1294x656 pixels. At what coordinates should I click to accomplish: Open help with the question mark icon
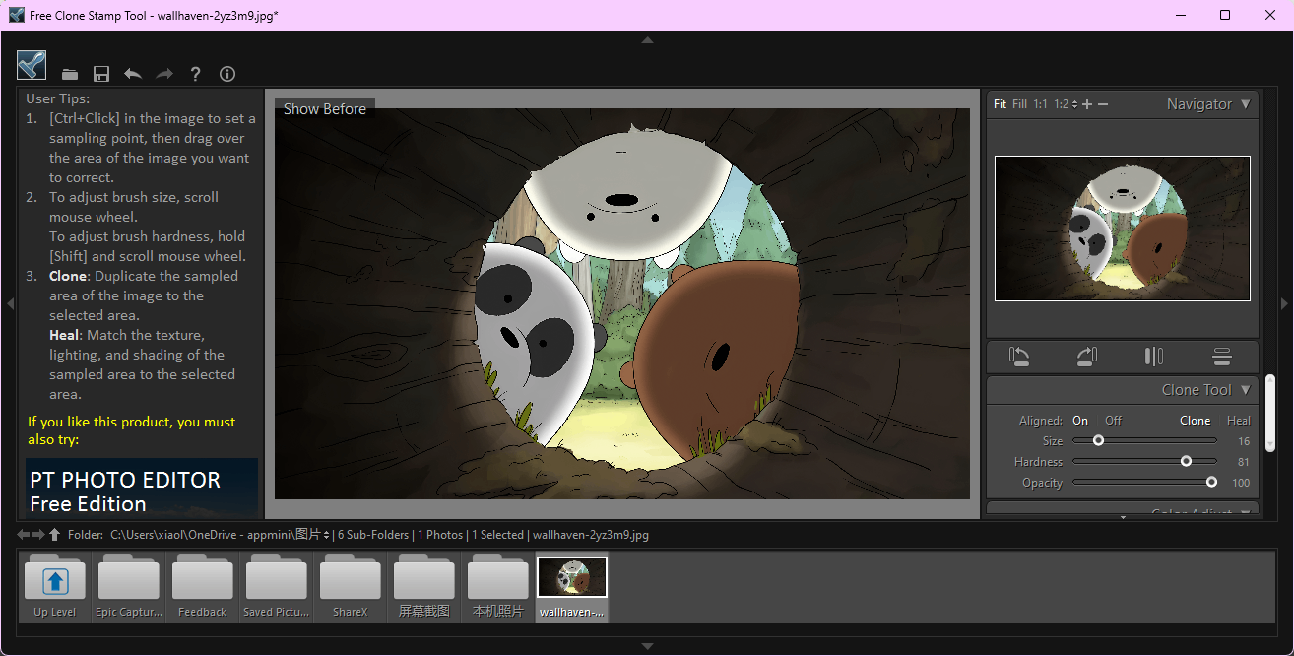(196, 74)
